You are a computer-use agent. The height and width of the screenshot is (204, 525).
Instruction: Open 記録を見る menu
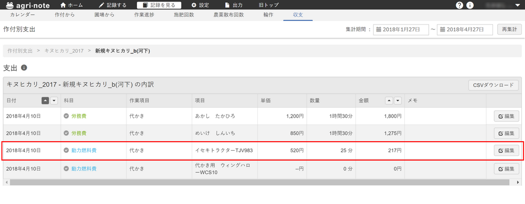159,5
